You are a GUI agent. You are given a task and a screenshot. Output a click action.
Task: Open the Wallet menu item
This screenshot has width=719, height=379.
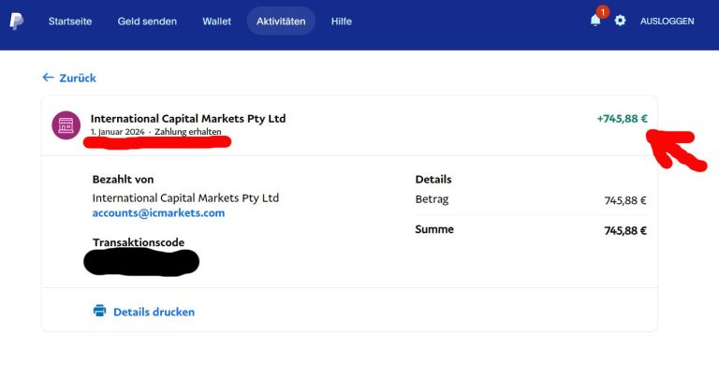click(x=217, y=22)
